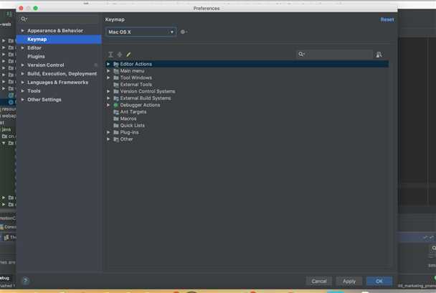Expand the Debugger Actions tree node
This screenshot has height=293, width=436.
(x=108, y=105)
